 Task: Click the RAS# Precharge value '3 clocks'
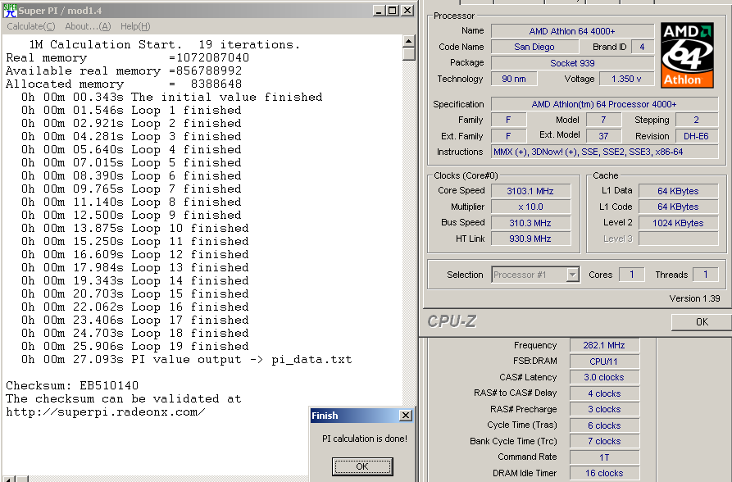click(x=604, y=409)
